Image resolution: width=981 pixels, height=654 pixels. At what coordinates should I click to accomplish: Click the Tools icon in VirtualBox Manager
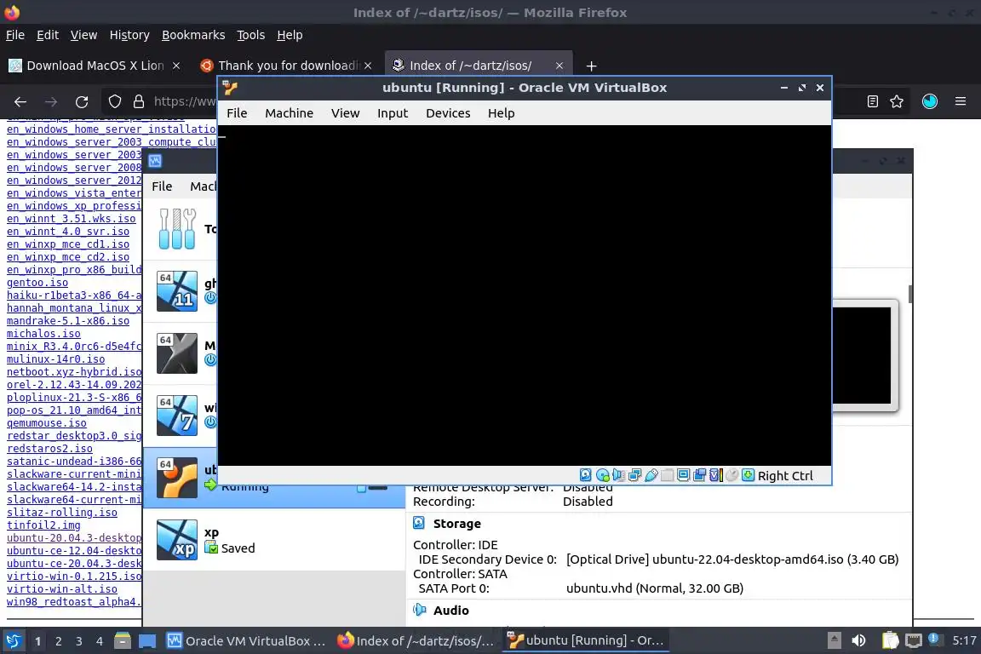(x=177, y=229)
